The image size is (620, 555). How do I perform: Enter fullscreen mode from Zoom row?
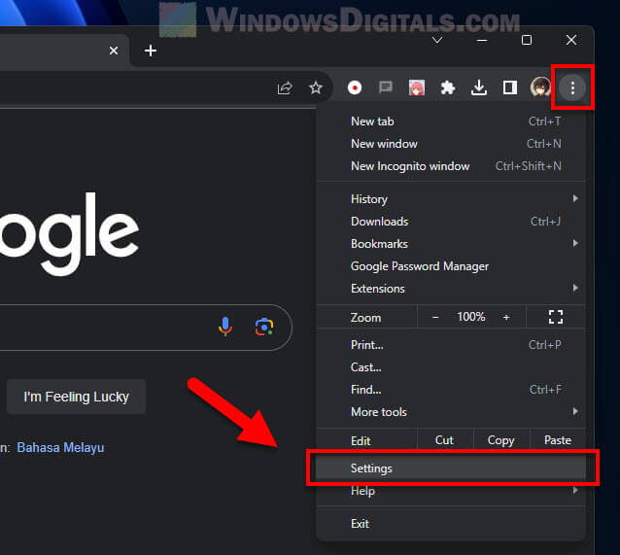(x=556, y=317)
